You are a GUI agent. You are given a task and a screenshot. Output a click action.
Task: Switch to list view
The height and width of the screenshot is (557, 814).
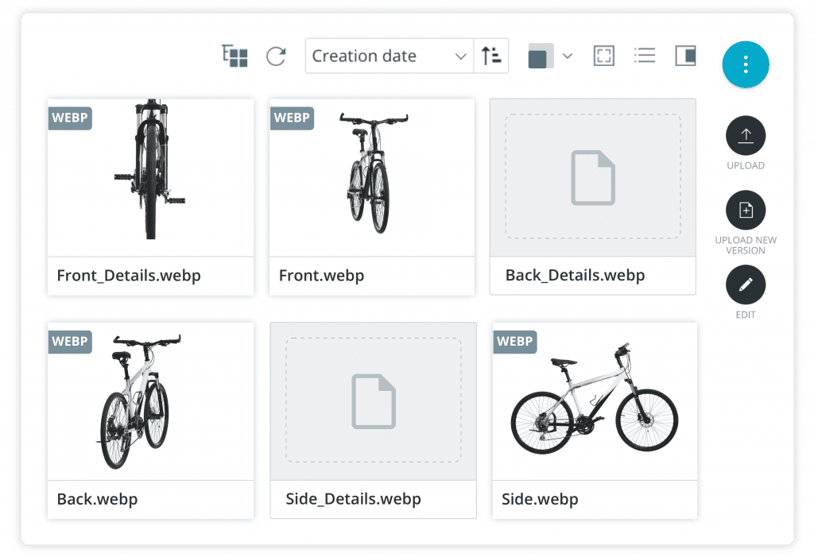pos(645,56)
